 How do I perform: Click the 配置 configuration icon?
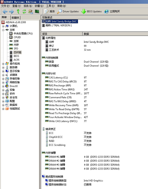7,101
